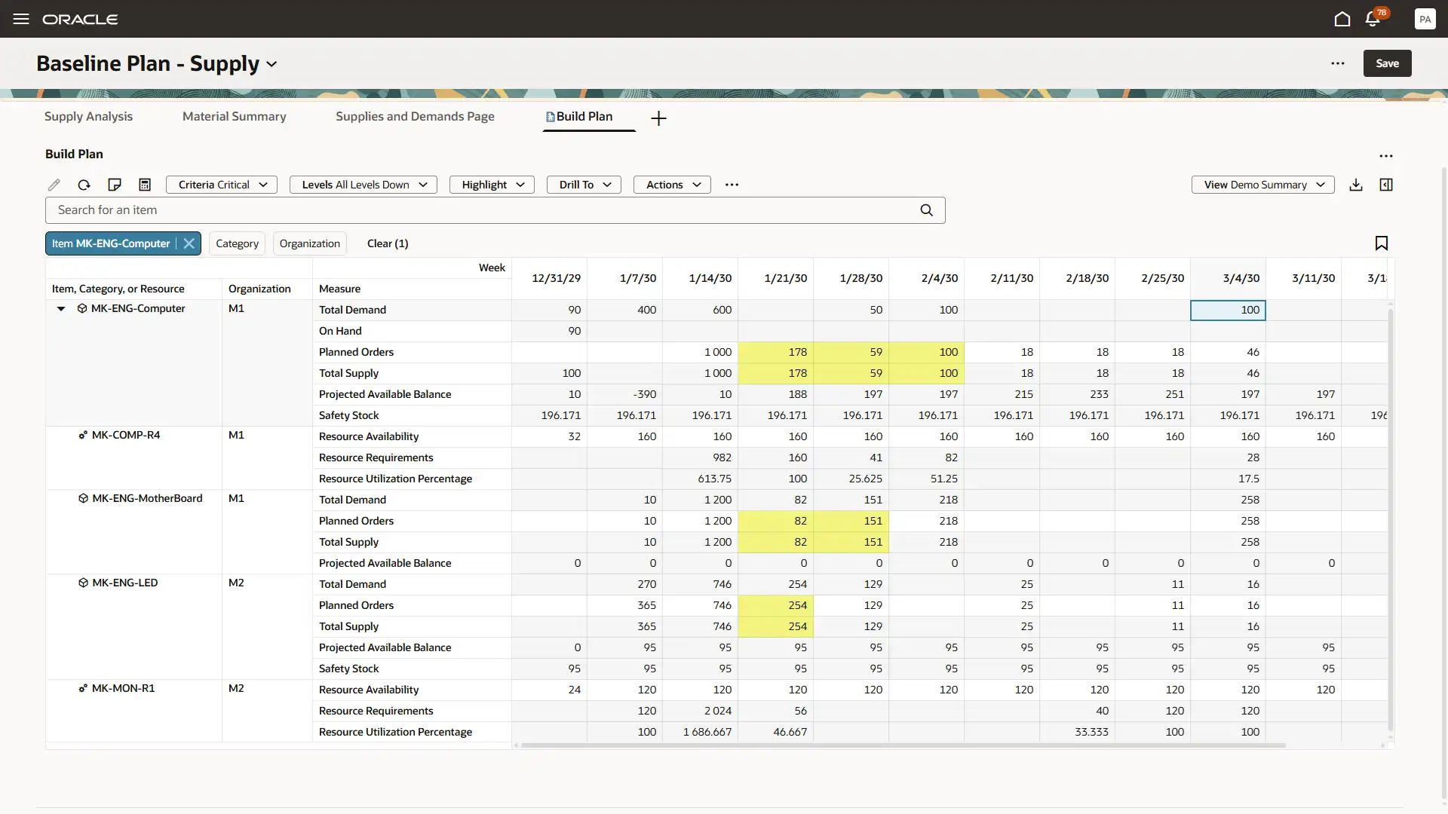Open the calculator icon in toolbar
The height and width of the screenshot is (814, 1448).
point(145,185)
